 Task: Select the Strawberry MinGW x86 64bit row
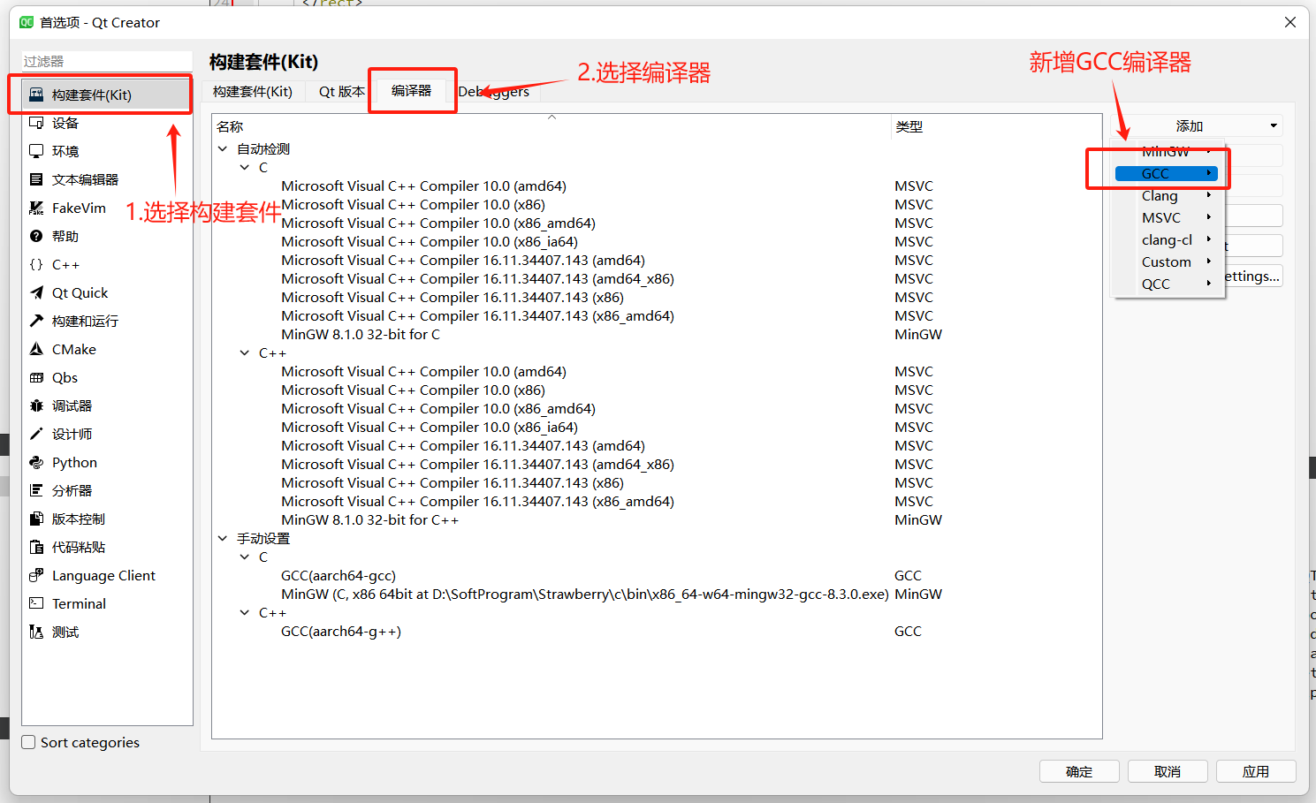pos(657,594)
